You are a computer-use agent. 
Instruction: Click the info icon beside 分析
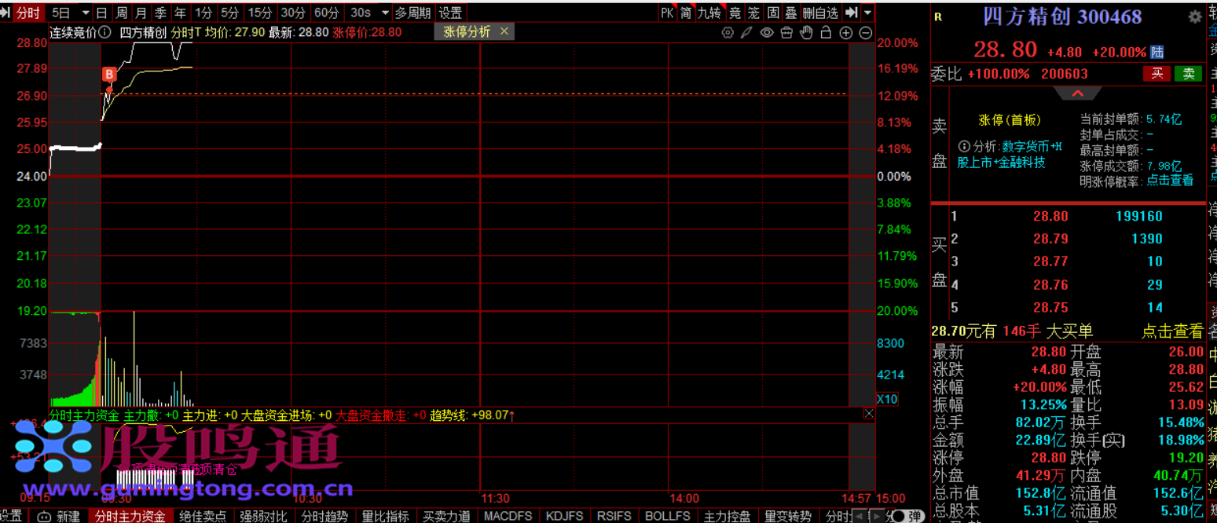pyautogui.click(x=964, y=146)
